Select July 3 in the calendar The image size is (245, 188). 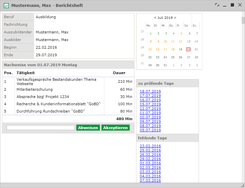166,33
